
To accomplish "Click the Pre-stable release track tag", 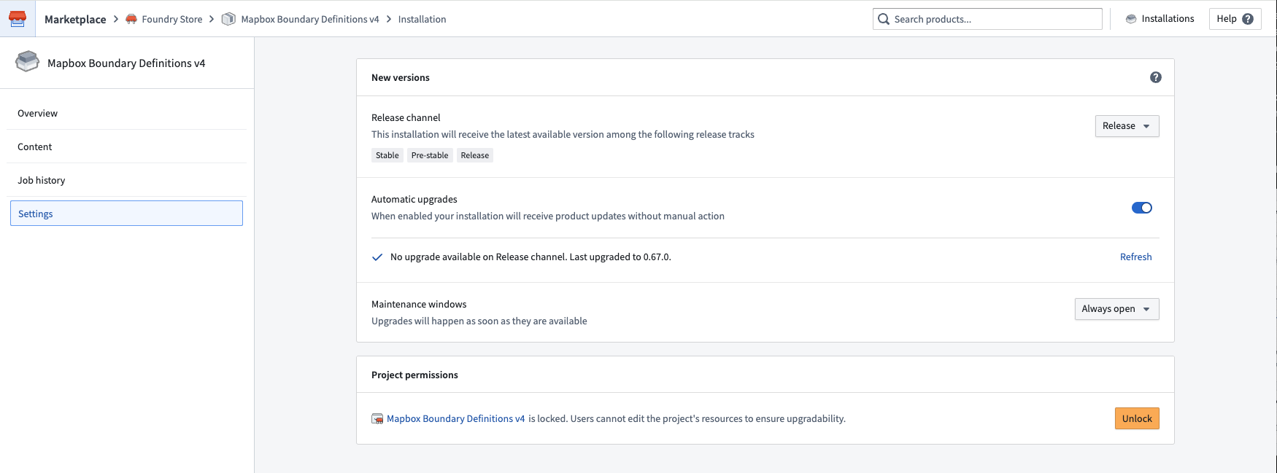I will [x=430, y=155].
